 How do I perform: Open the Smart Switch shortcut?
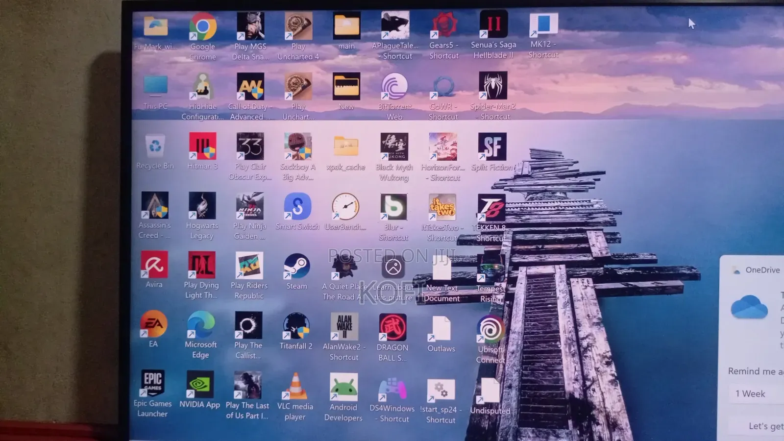(x=297, y=206)
